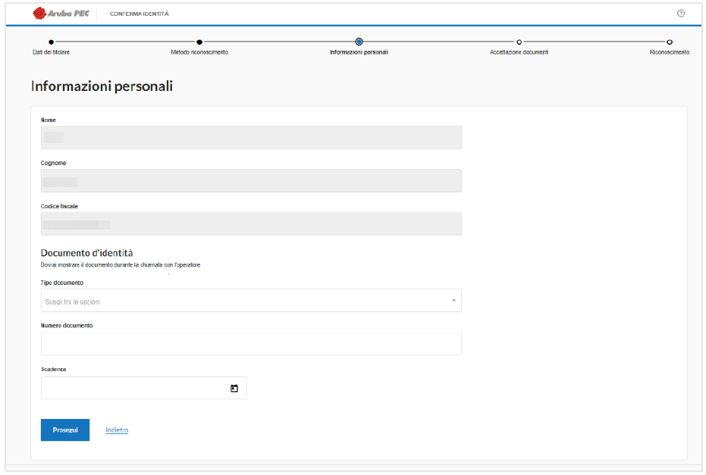This screenshot has height=475, width=706.
Task: Click the 'Numero documento' field label
Action: coord(67,326)
